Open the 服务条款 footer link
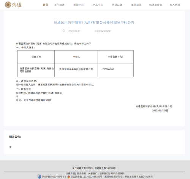Screen dimensions: 190x179 coord(82,173)
